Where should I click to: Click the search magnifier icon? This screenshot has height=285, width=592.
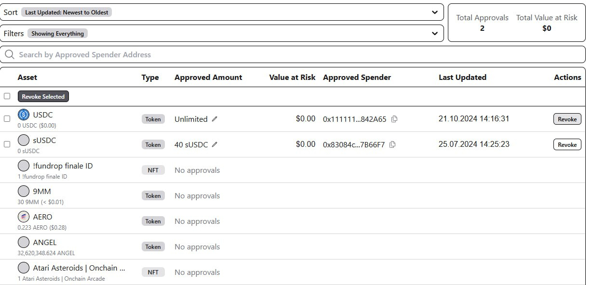[9, 55]
